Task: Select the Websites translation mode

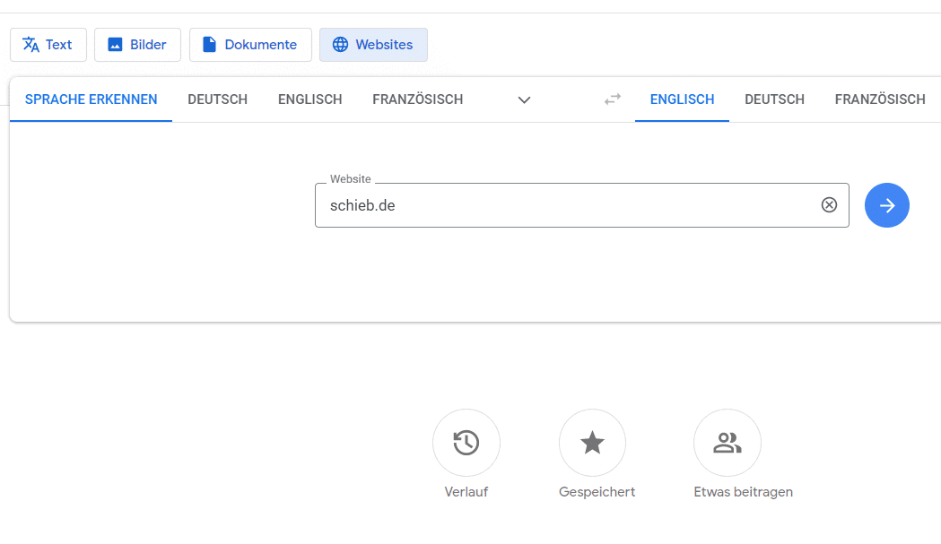Action: pyautogui.click(x=373, y=45)
